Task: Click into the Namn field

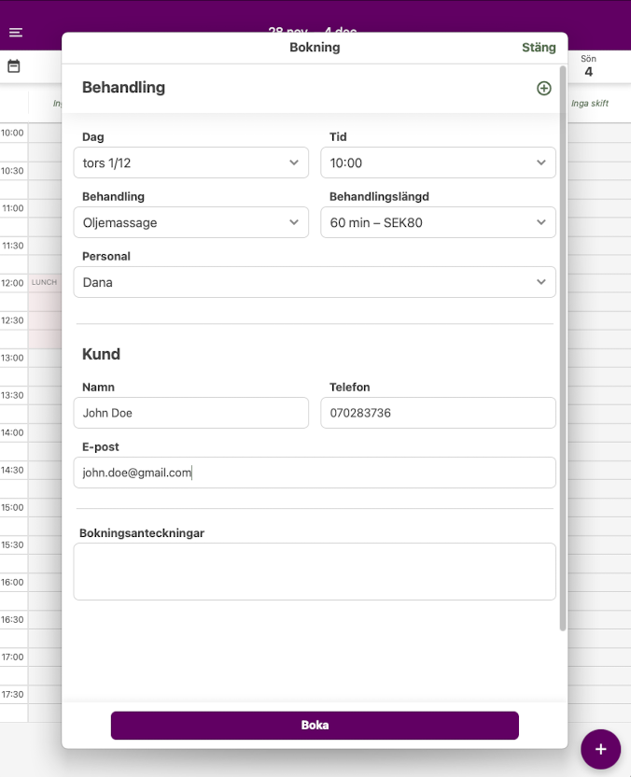Action: click(190, 413)
